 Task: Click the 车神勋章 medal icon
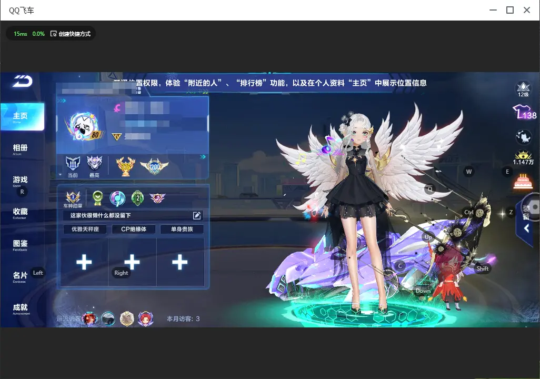click(73, 199)
